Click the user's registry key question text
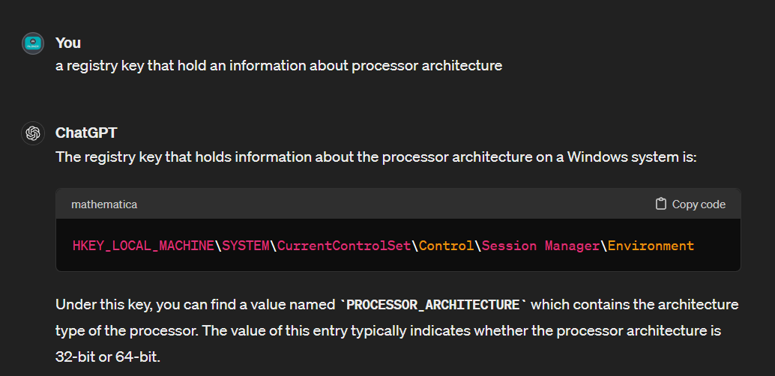Viewport: 775px width, 376px height. click(x=279, y=65)
